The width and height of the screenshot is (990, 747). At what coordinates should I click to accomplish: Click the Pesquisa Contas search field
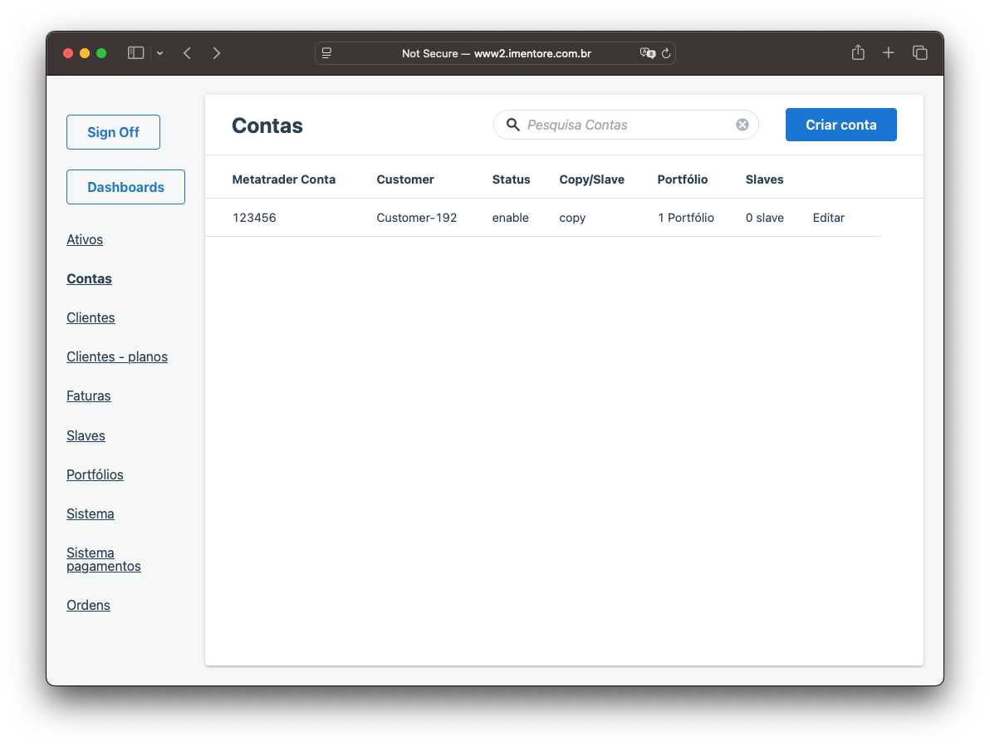coord(625,125)
